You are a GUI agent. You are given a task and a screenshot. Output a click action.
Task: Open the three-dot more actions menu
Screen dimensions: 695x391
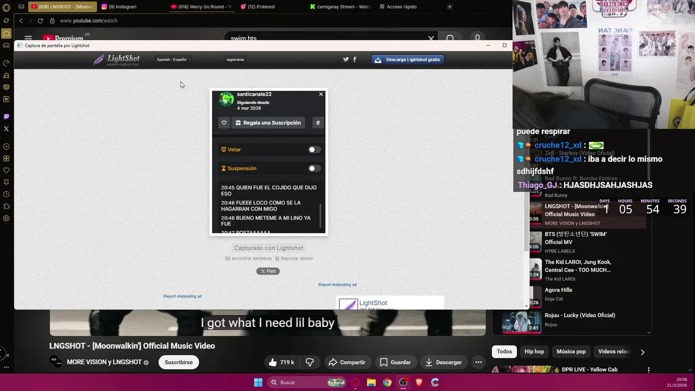(x=478, y=362)
